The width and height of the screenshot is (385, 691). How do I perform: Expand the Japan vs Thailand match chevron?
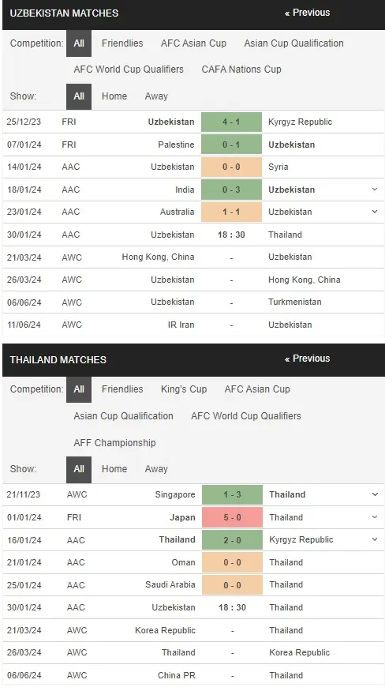375,517
